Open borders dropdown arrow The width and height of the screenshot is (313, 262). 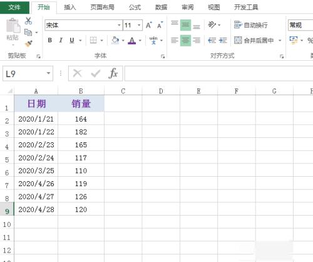(101, 40)
